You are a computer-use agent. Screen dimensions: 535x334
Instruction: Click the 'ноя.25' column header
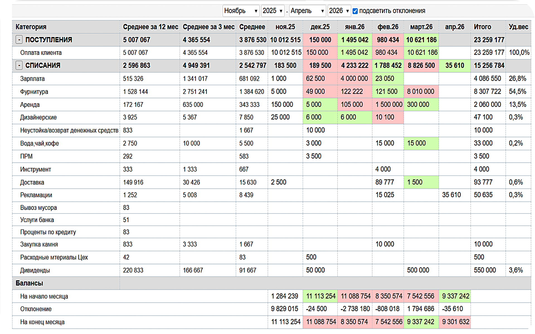(285, 27)
